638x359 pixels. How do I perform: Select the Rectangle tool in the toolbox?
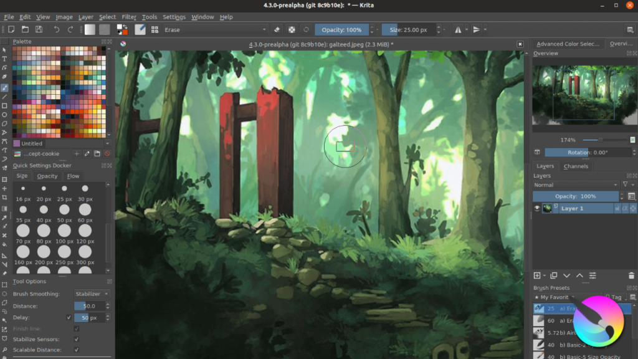tap(4, 106)
